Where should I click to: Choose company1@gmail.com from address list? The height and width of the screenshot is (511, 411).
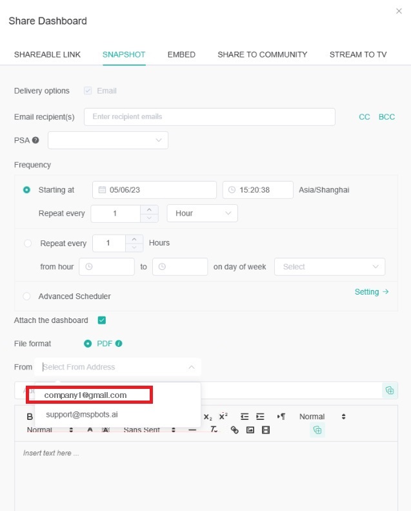[x=85, y=395]
